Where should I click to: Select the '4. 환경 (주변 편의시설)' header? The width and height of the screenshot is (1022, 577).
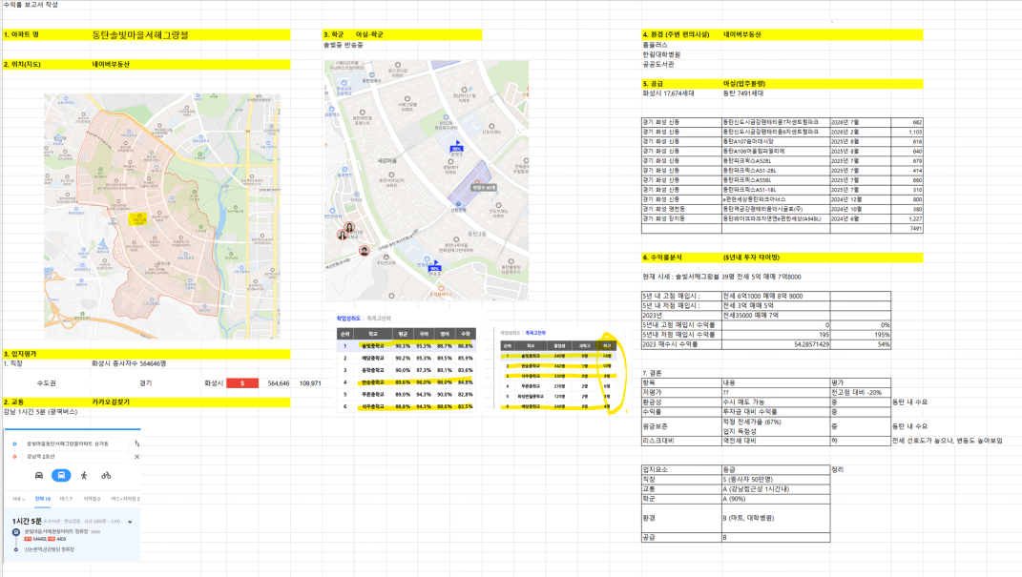tap(681, 34)
